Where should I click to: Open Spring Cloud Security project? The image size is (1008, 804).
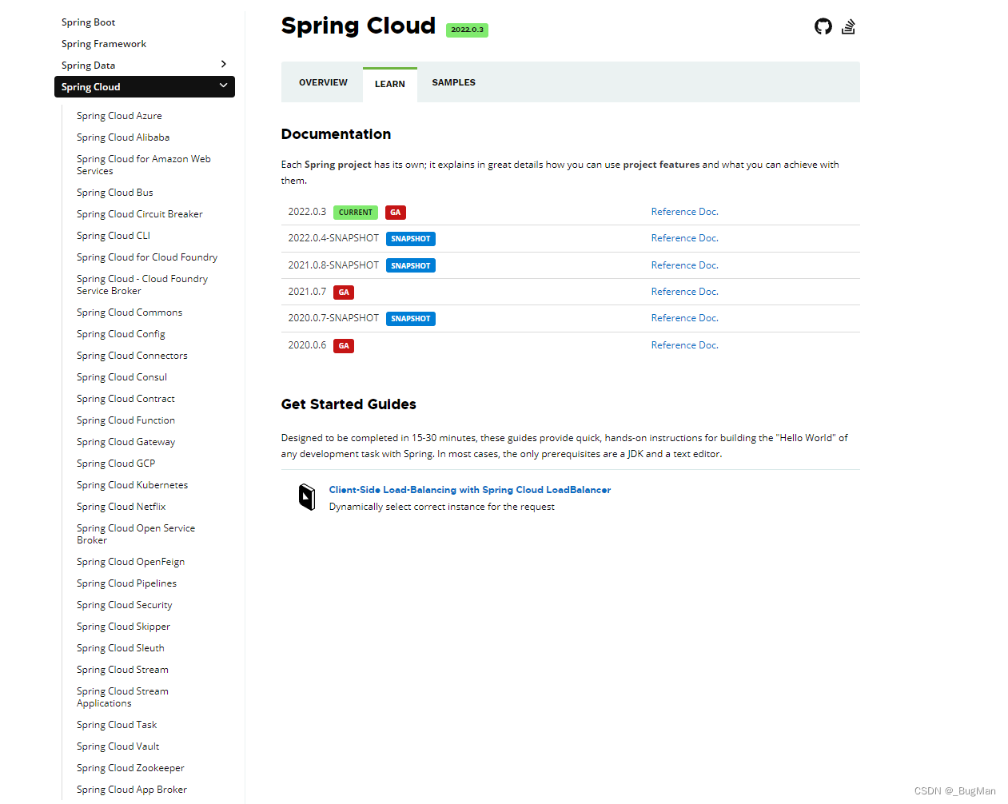click(124, 605)
